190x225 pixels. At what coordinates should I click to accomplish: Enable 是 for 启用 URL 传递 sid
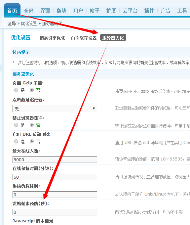point(16,142)
